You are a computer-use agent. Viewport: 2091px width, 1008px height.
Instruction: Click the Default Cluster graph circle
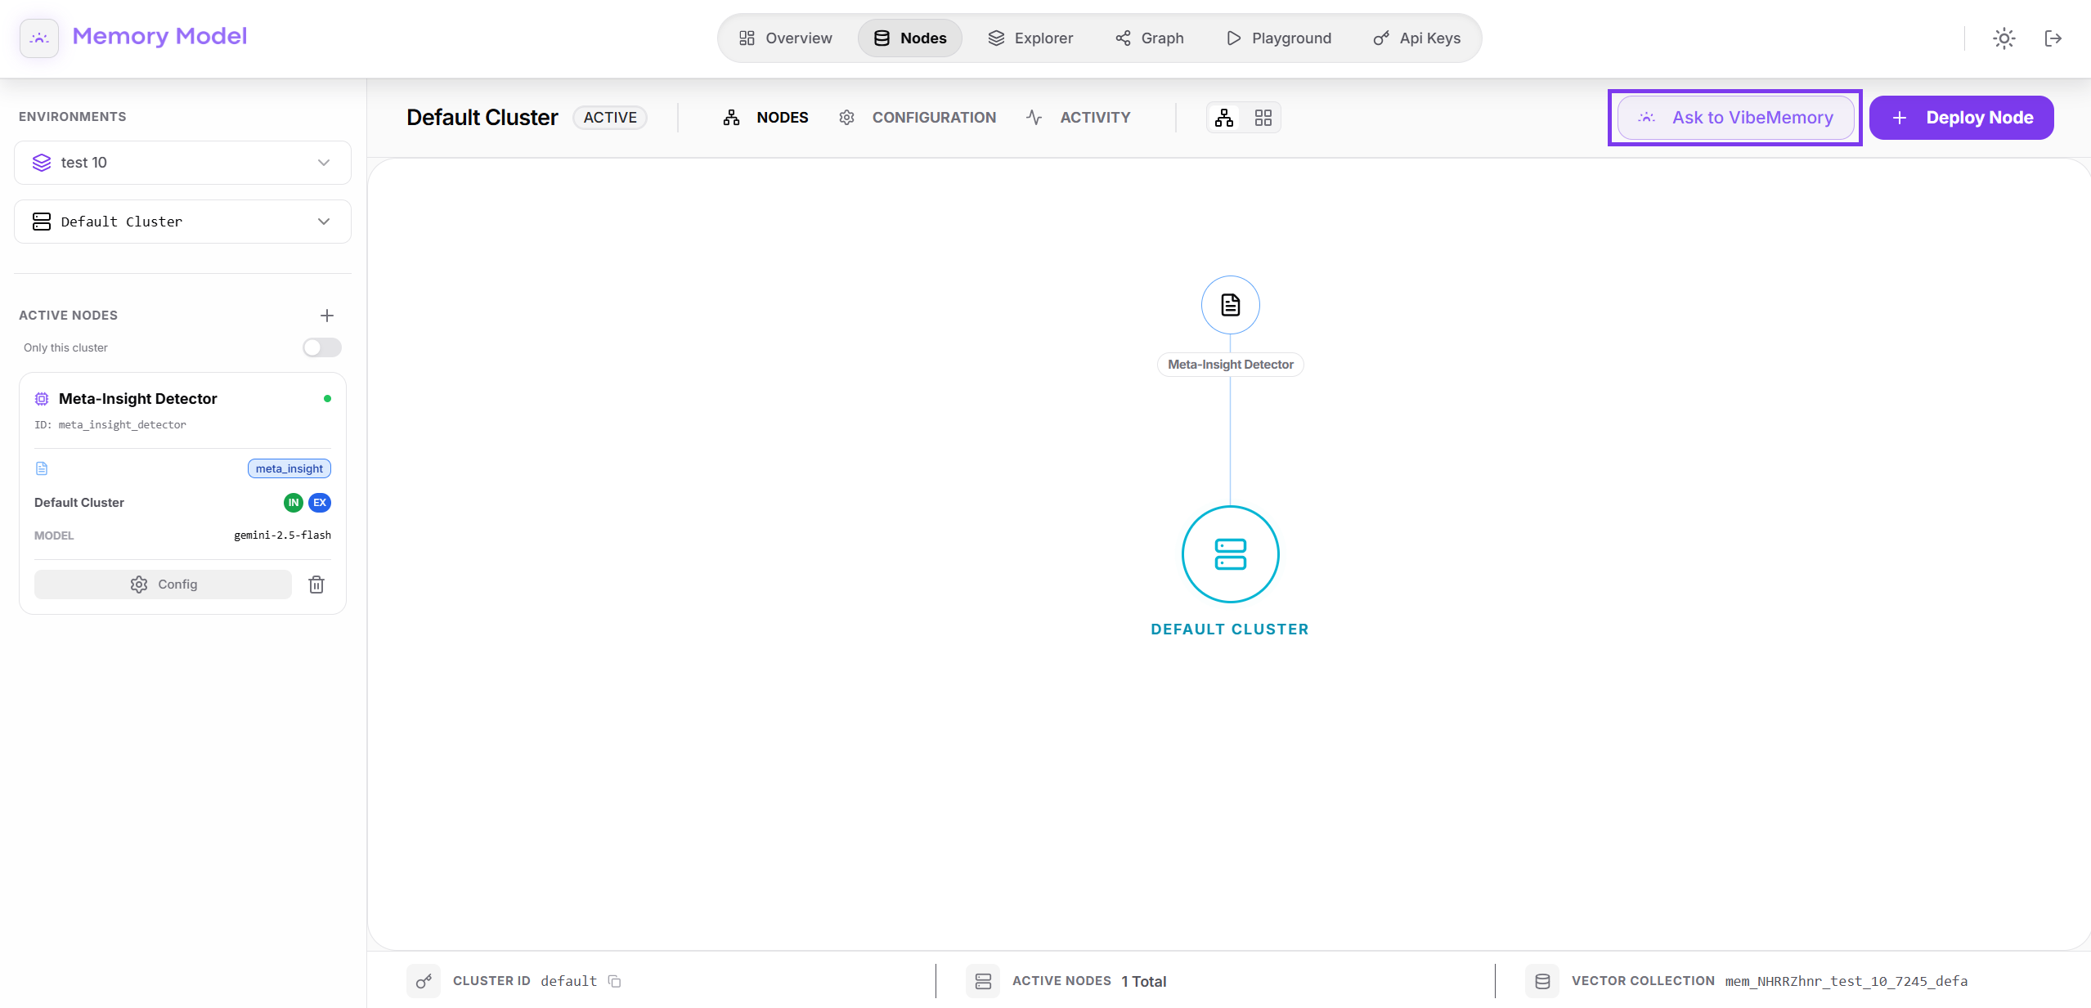[x=1230, y=554]
